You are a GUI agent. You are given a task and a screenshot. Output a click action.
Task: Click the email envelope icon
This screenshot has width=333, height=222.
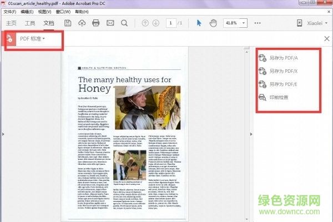pos(110,23)
